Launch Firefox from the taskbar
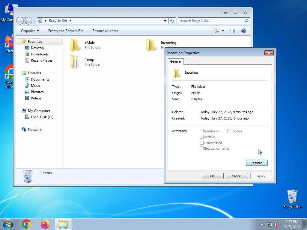 point(45,224)
